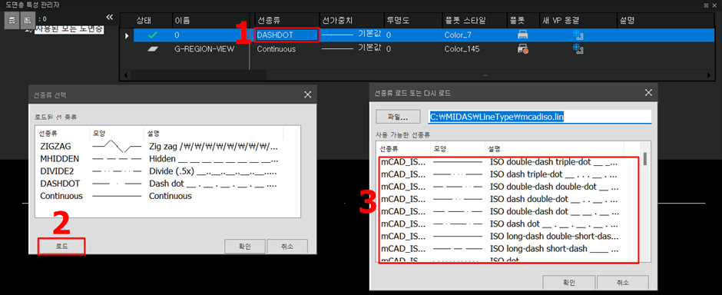The width and height of the screenshot is (722, 295).
Task: Close the linetype load dialog
Action: click(x=648, y=92)
